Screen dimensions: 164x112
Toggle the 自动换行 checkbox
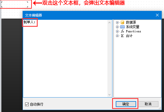[x=27, y=104]
